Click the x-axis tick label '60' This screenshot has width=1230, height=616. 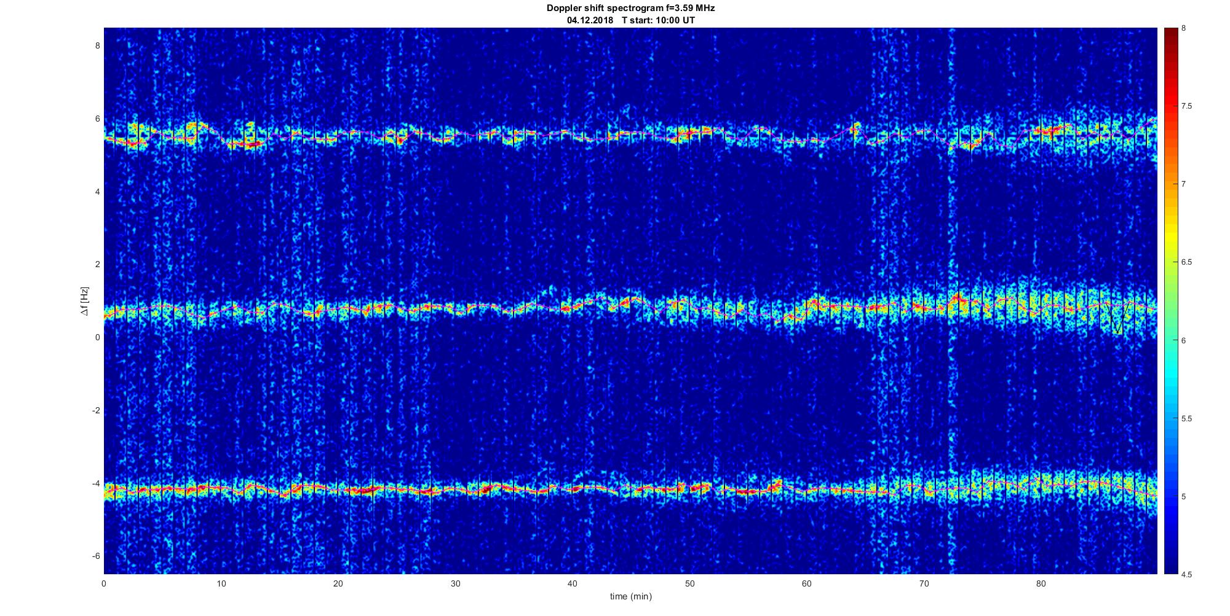806,584
